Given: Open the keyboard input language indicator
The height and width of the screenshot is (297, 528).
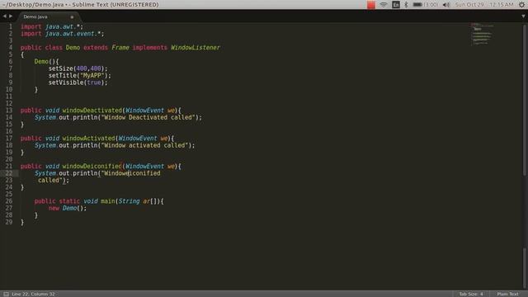Looking at the screenshot, I should (396, 5).
